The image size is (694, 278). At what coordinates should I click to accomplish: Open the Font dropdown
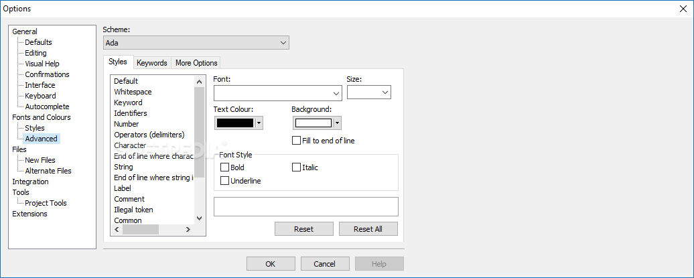pos(277,93)
